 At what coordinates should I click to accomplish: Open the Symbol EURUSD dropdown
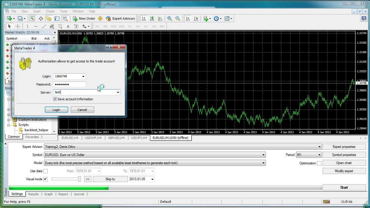263,155
